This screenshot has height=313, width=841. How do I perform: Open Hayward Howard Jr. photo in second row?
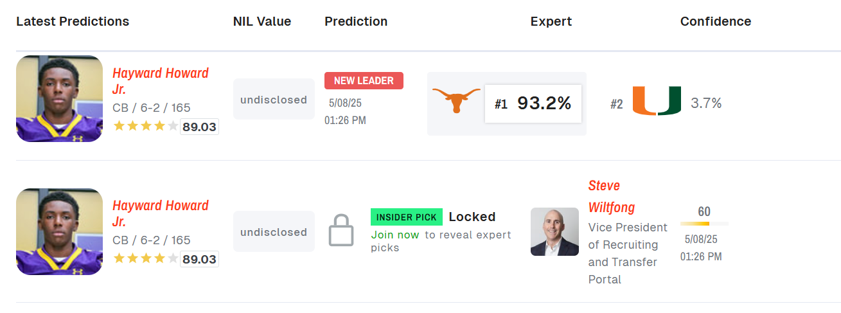tap(59, 231)
